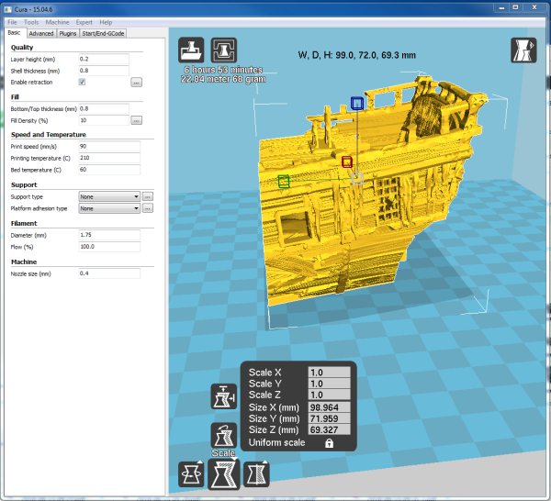This screenshot has width=551, height=501.
Task: Open the Expert menu
Action: pos(84,22)
